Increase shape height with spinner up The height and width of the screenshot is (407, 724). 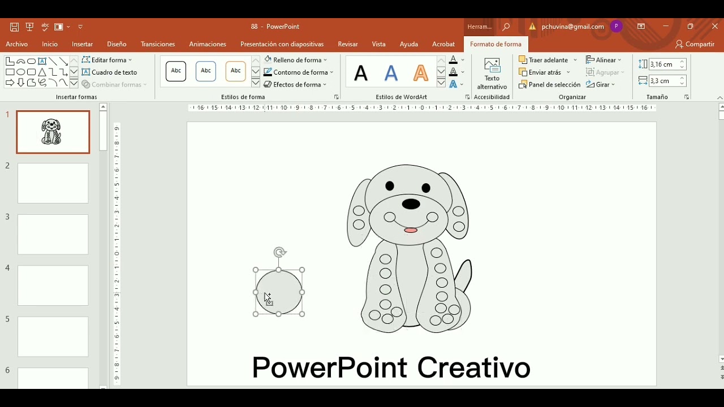pos(683,62)
